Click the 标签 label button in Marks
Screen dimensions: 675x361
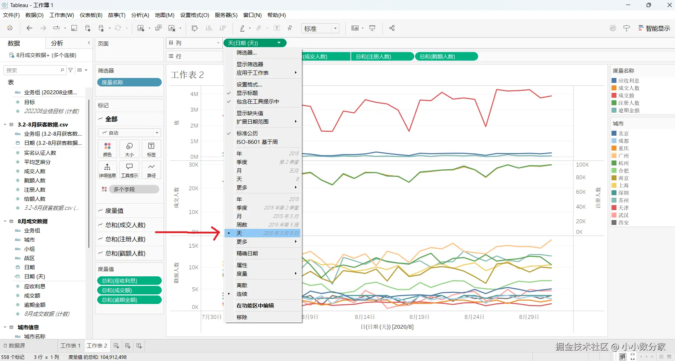click(x=151, y=149)
